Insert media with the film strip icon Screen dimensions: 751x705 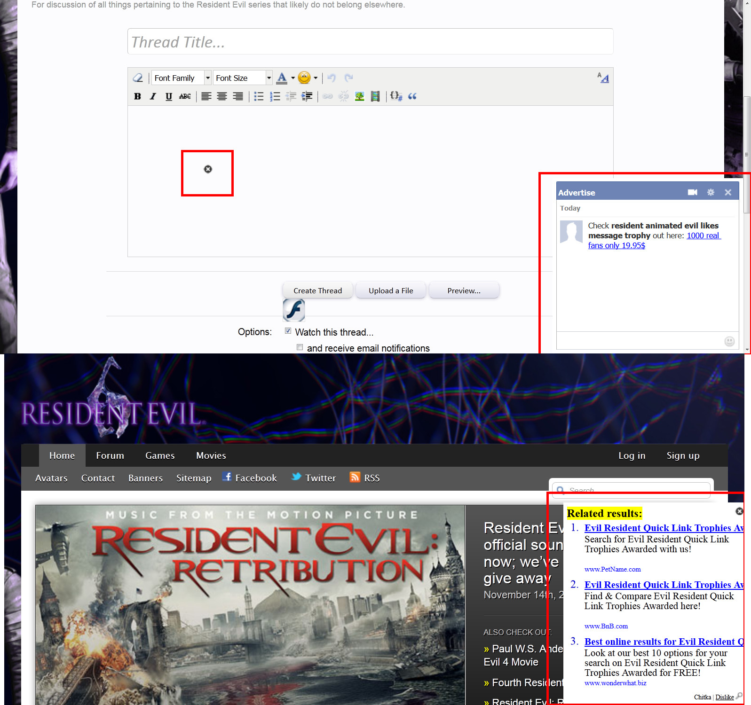pos(375,96)
